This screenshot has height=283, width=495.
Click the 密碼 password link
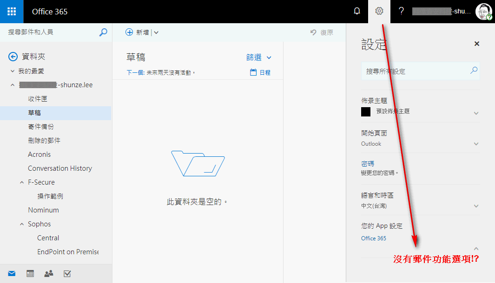coord(368,164)
